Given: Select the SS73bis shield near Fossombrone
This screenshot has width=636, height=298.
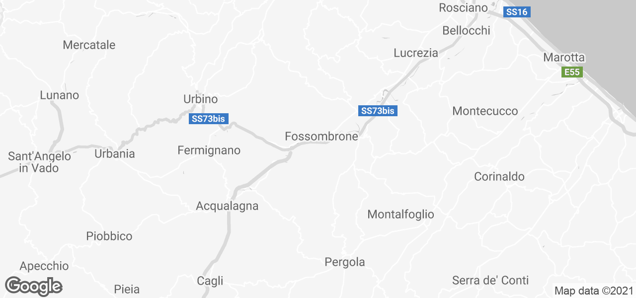Looking at the screenshot, I should click(377, 111).
